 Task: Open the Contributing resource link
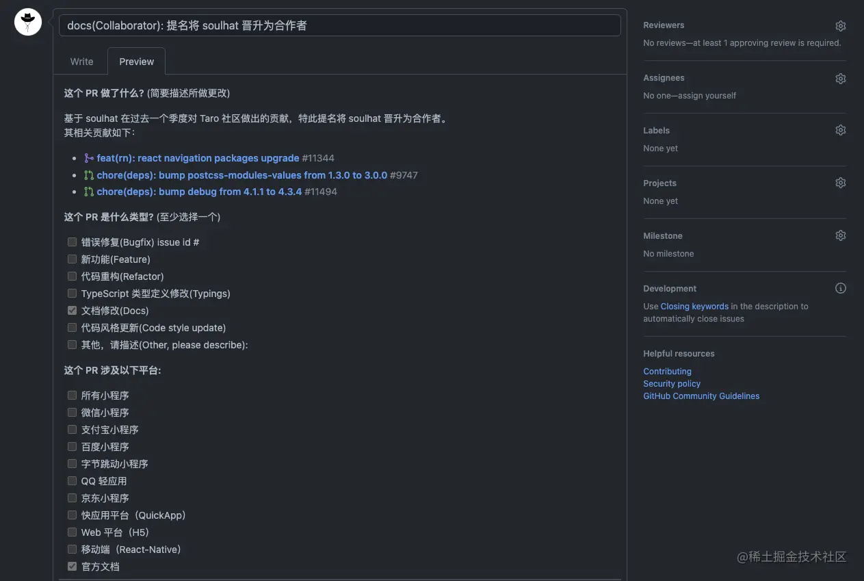point(667,372)
